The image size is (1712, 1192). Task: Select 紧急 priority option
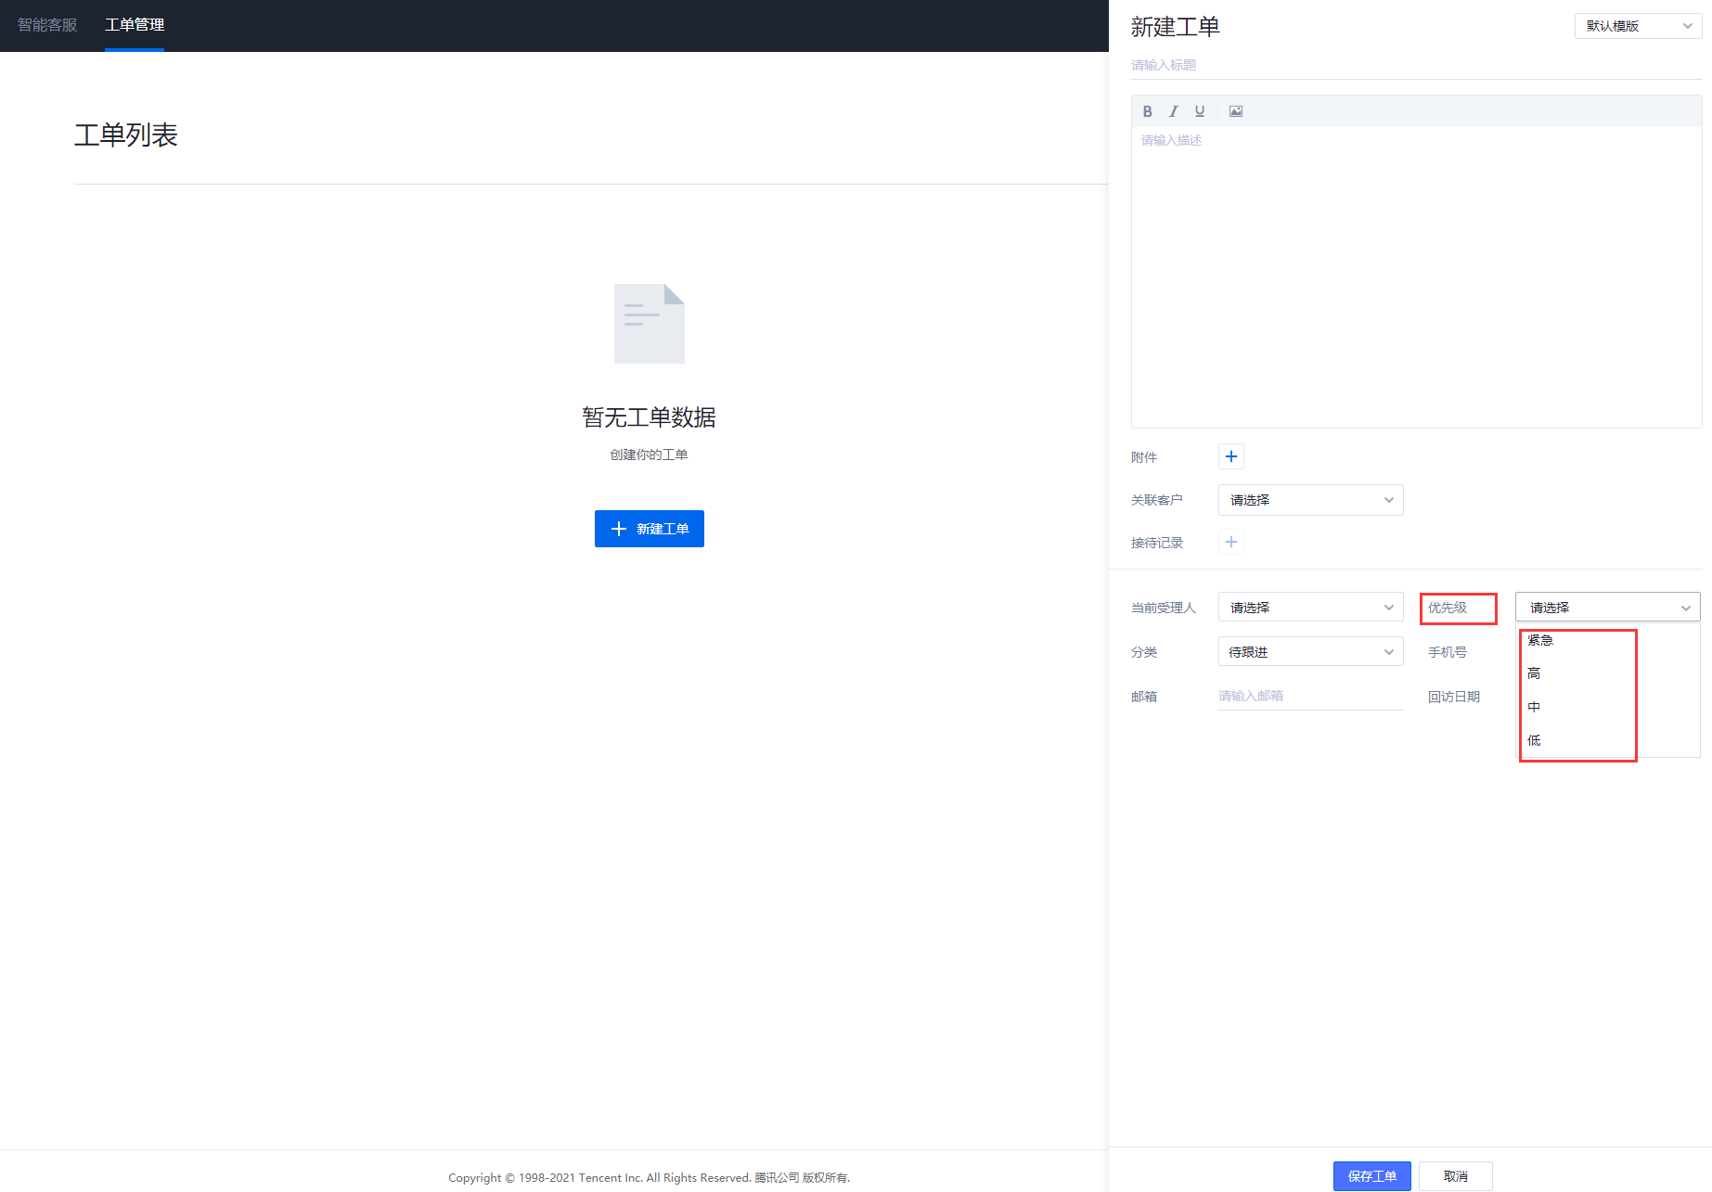pyautogui.click(x=1608, y=640)
